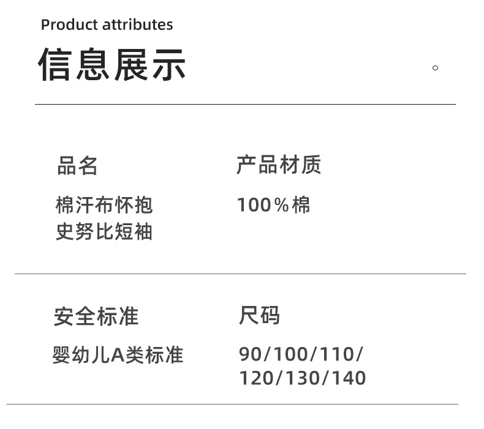Viewport: 484px width, 429px height.
Task: Select the 安全标准 label
Action: click(x=96, y=316)
